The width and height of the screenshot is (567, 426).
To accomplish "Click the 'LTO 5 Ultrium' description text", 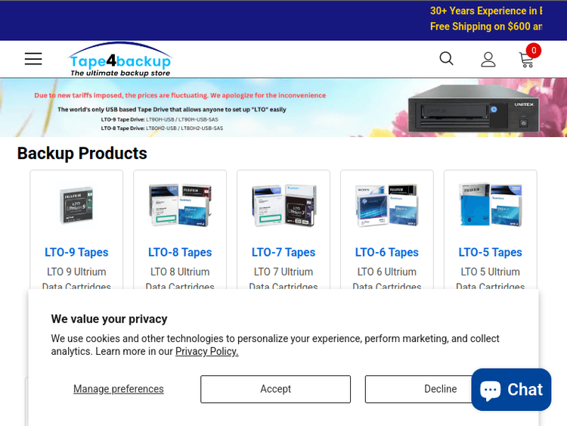I will [490, 272].
